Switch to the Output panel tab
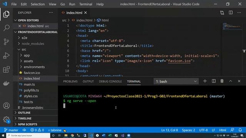Viewport: 246px width, 138px height. tap(88, 81)
